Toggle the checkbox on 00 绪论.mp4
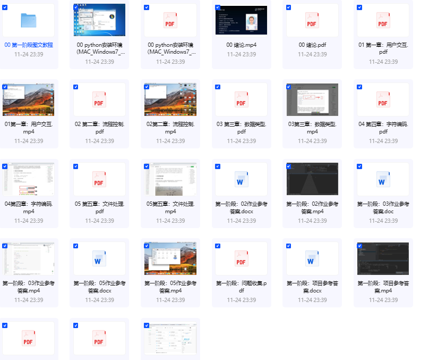429x360 pixels. [218, 7]
